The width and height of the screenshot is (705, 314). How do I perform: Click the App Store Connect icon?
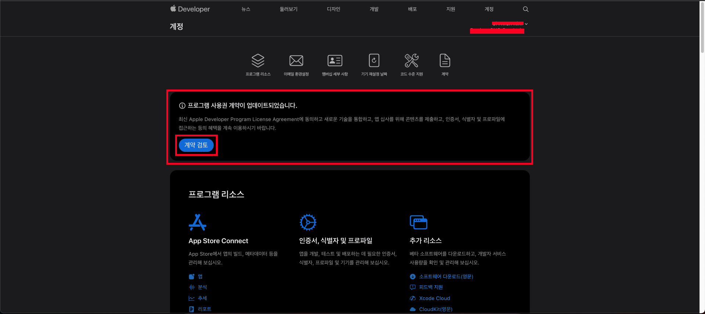tap(197, 222)
